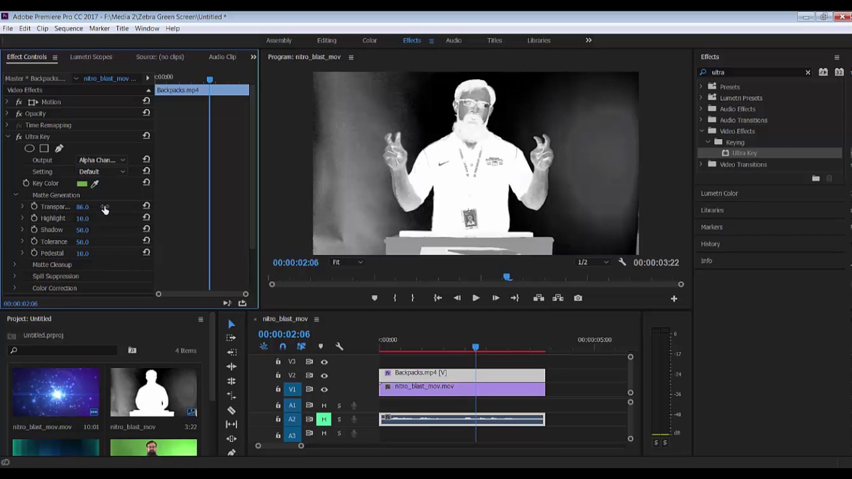
Task: Toggle snap in timeline
Action: (x=283, y=347)
